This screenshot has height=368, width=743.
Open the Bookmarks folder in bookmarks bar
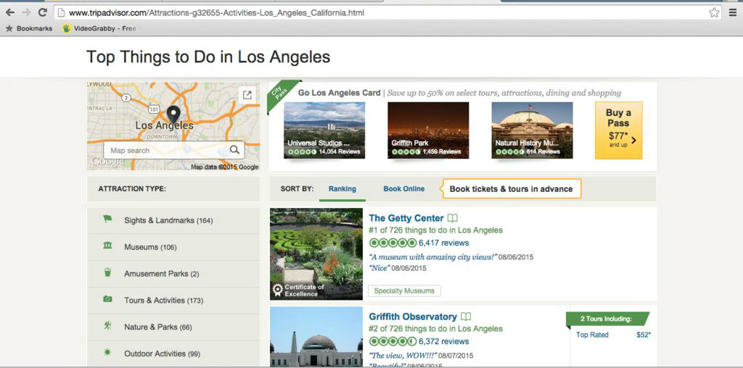tap(29, 28)
